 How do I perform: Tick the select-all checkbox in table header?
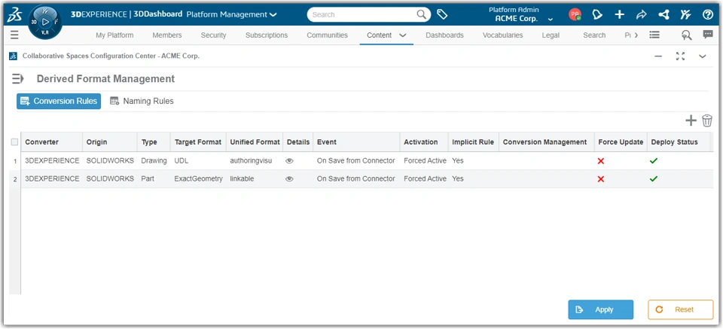(15, 142)
